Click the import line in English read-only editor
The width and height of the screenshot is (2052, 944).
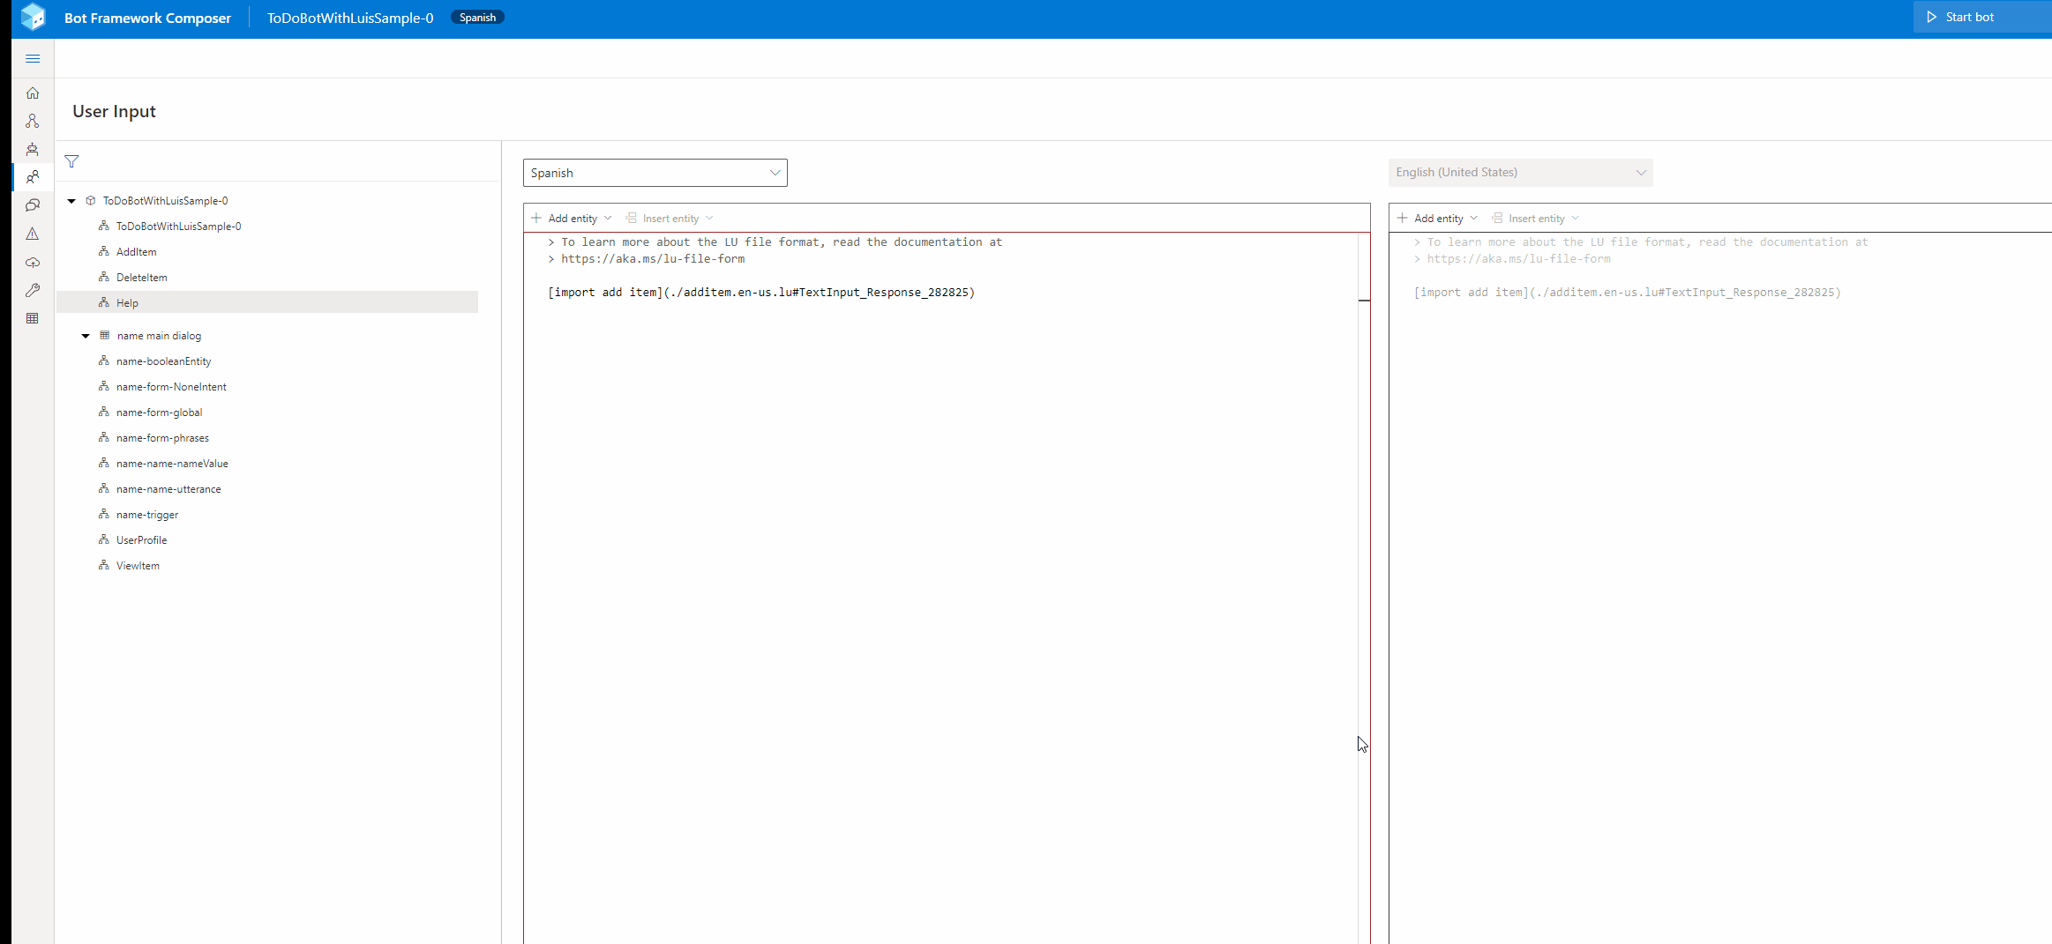1628,293
